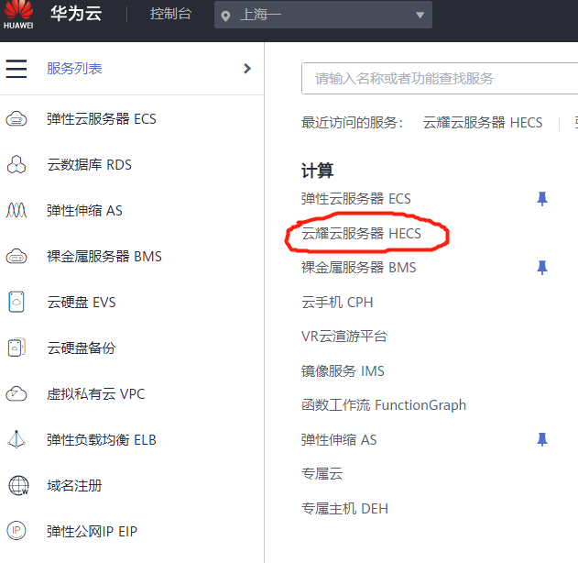578x563 pixels.
Task: Open the hamburger menu icon
Action: coord(16,69)
